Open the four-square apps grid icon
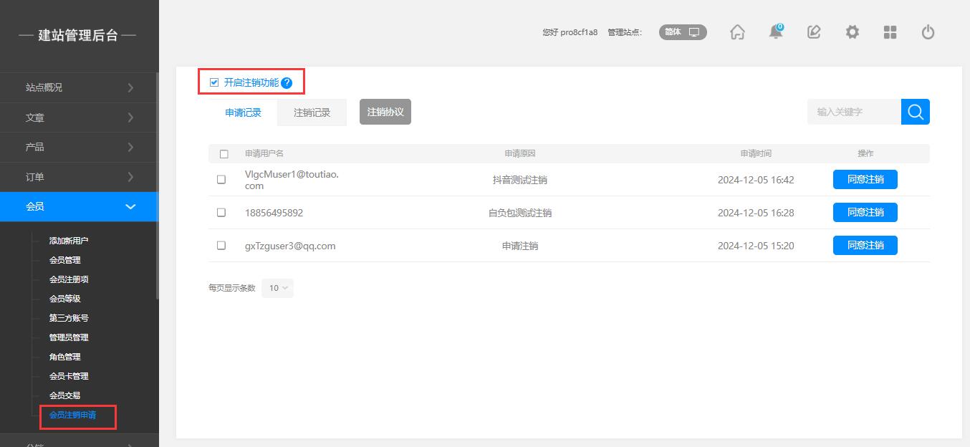This screenshot has height=447, width=970. coord(890,32)
